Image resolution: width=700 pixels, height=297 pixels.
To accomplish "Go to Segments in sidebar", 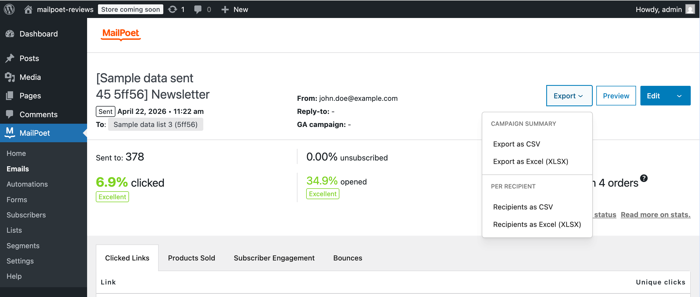I will [23, 246].
